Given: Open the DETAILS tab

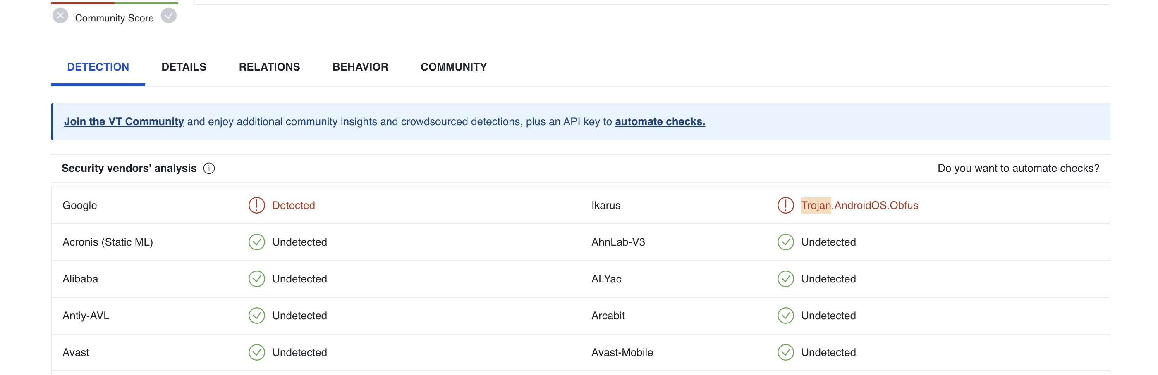Looking at the screenshot, I should coord(184,67).
